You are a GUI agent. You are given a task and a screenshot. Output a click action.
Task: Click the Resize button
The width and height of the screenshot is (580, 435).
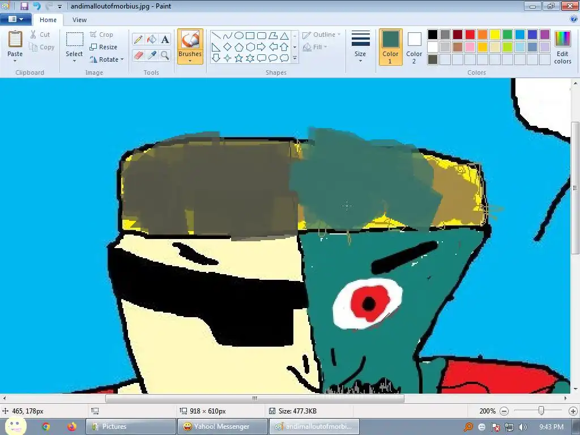pos(104,47)
